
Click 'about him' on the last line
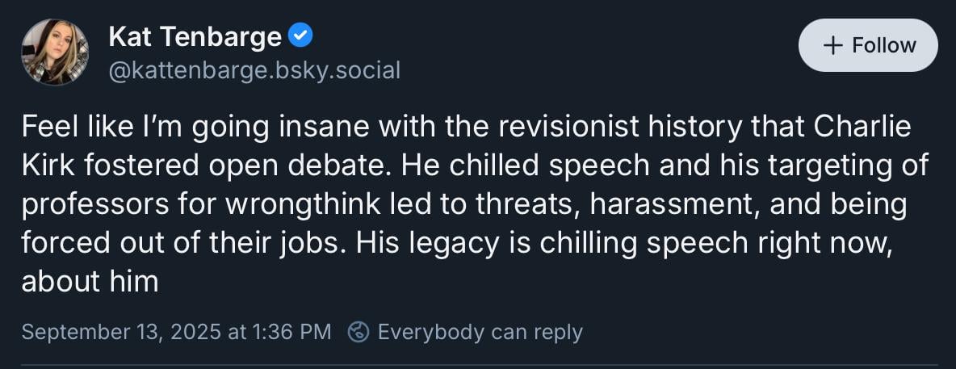(90, 281)
